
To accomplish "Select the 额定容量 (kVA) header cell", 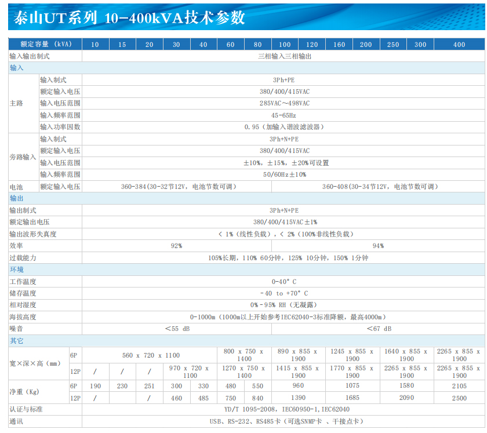I will click(x=45, y=45).
